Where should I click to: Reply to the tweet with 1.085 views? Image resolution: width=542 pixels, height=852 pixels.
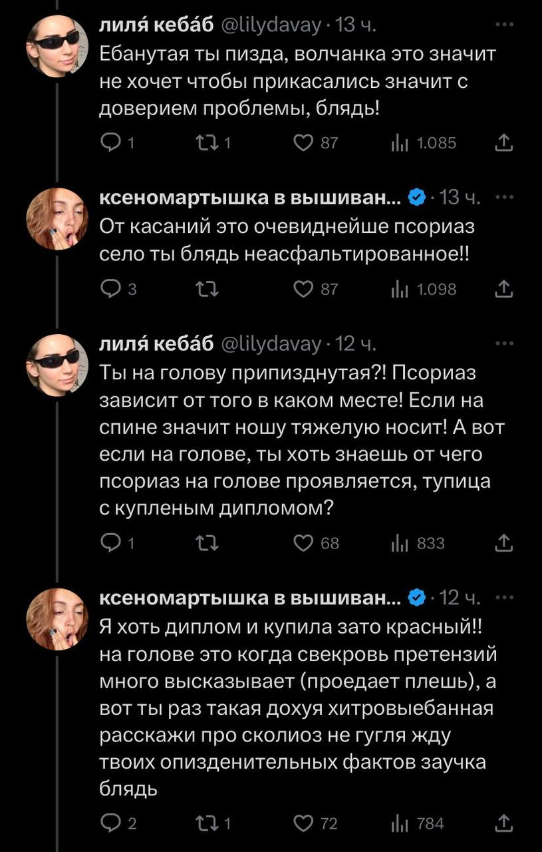[108, 142]
